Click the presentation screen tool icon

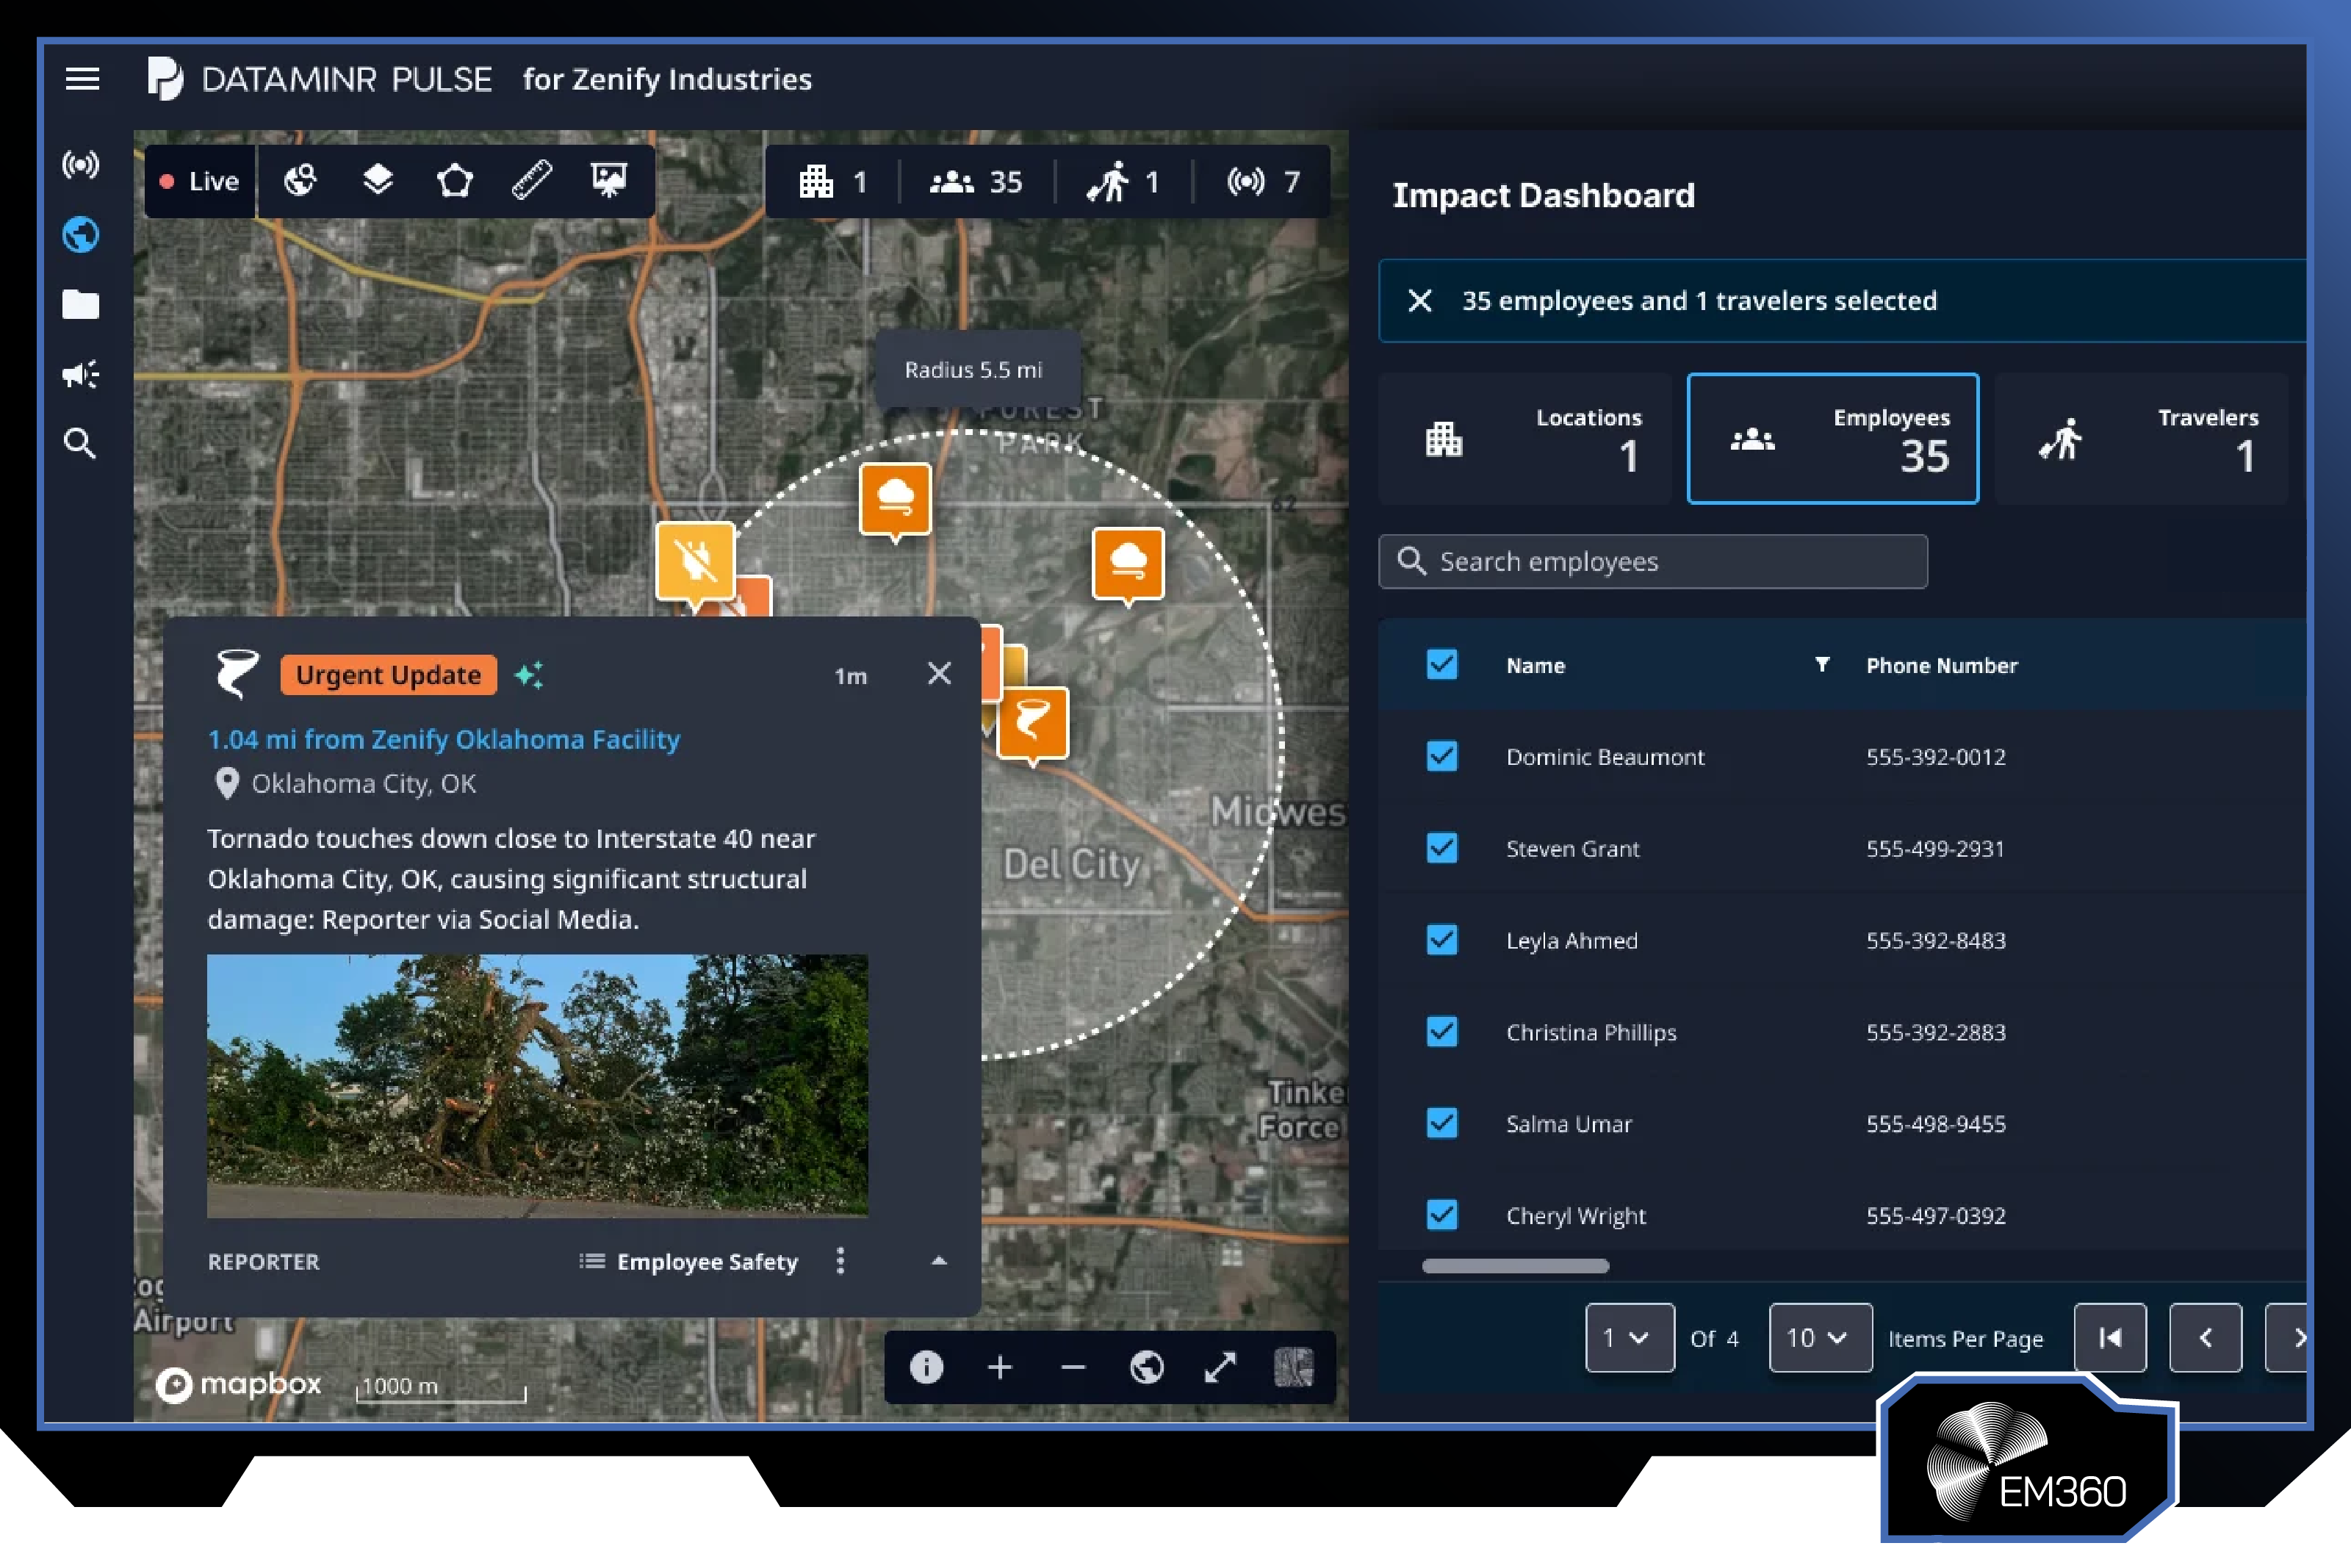pyautogui.click(x=609, y=181)
